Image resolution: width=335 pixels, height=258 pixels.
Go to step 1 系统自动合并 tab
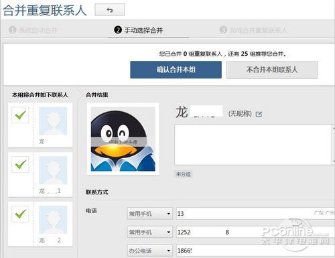(x=33, y=30)
